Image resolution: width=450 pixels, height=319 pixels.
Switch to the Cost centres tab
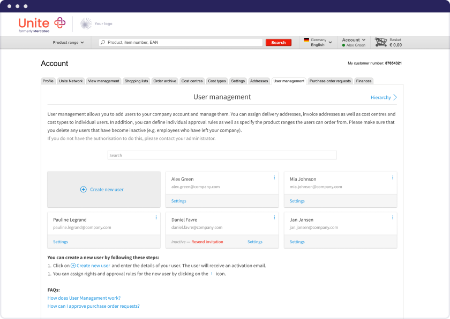point(192,81)
